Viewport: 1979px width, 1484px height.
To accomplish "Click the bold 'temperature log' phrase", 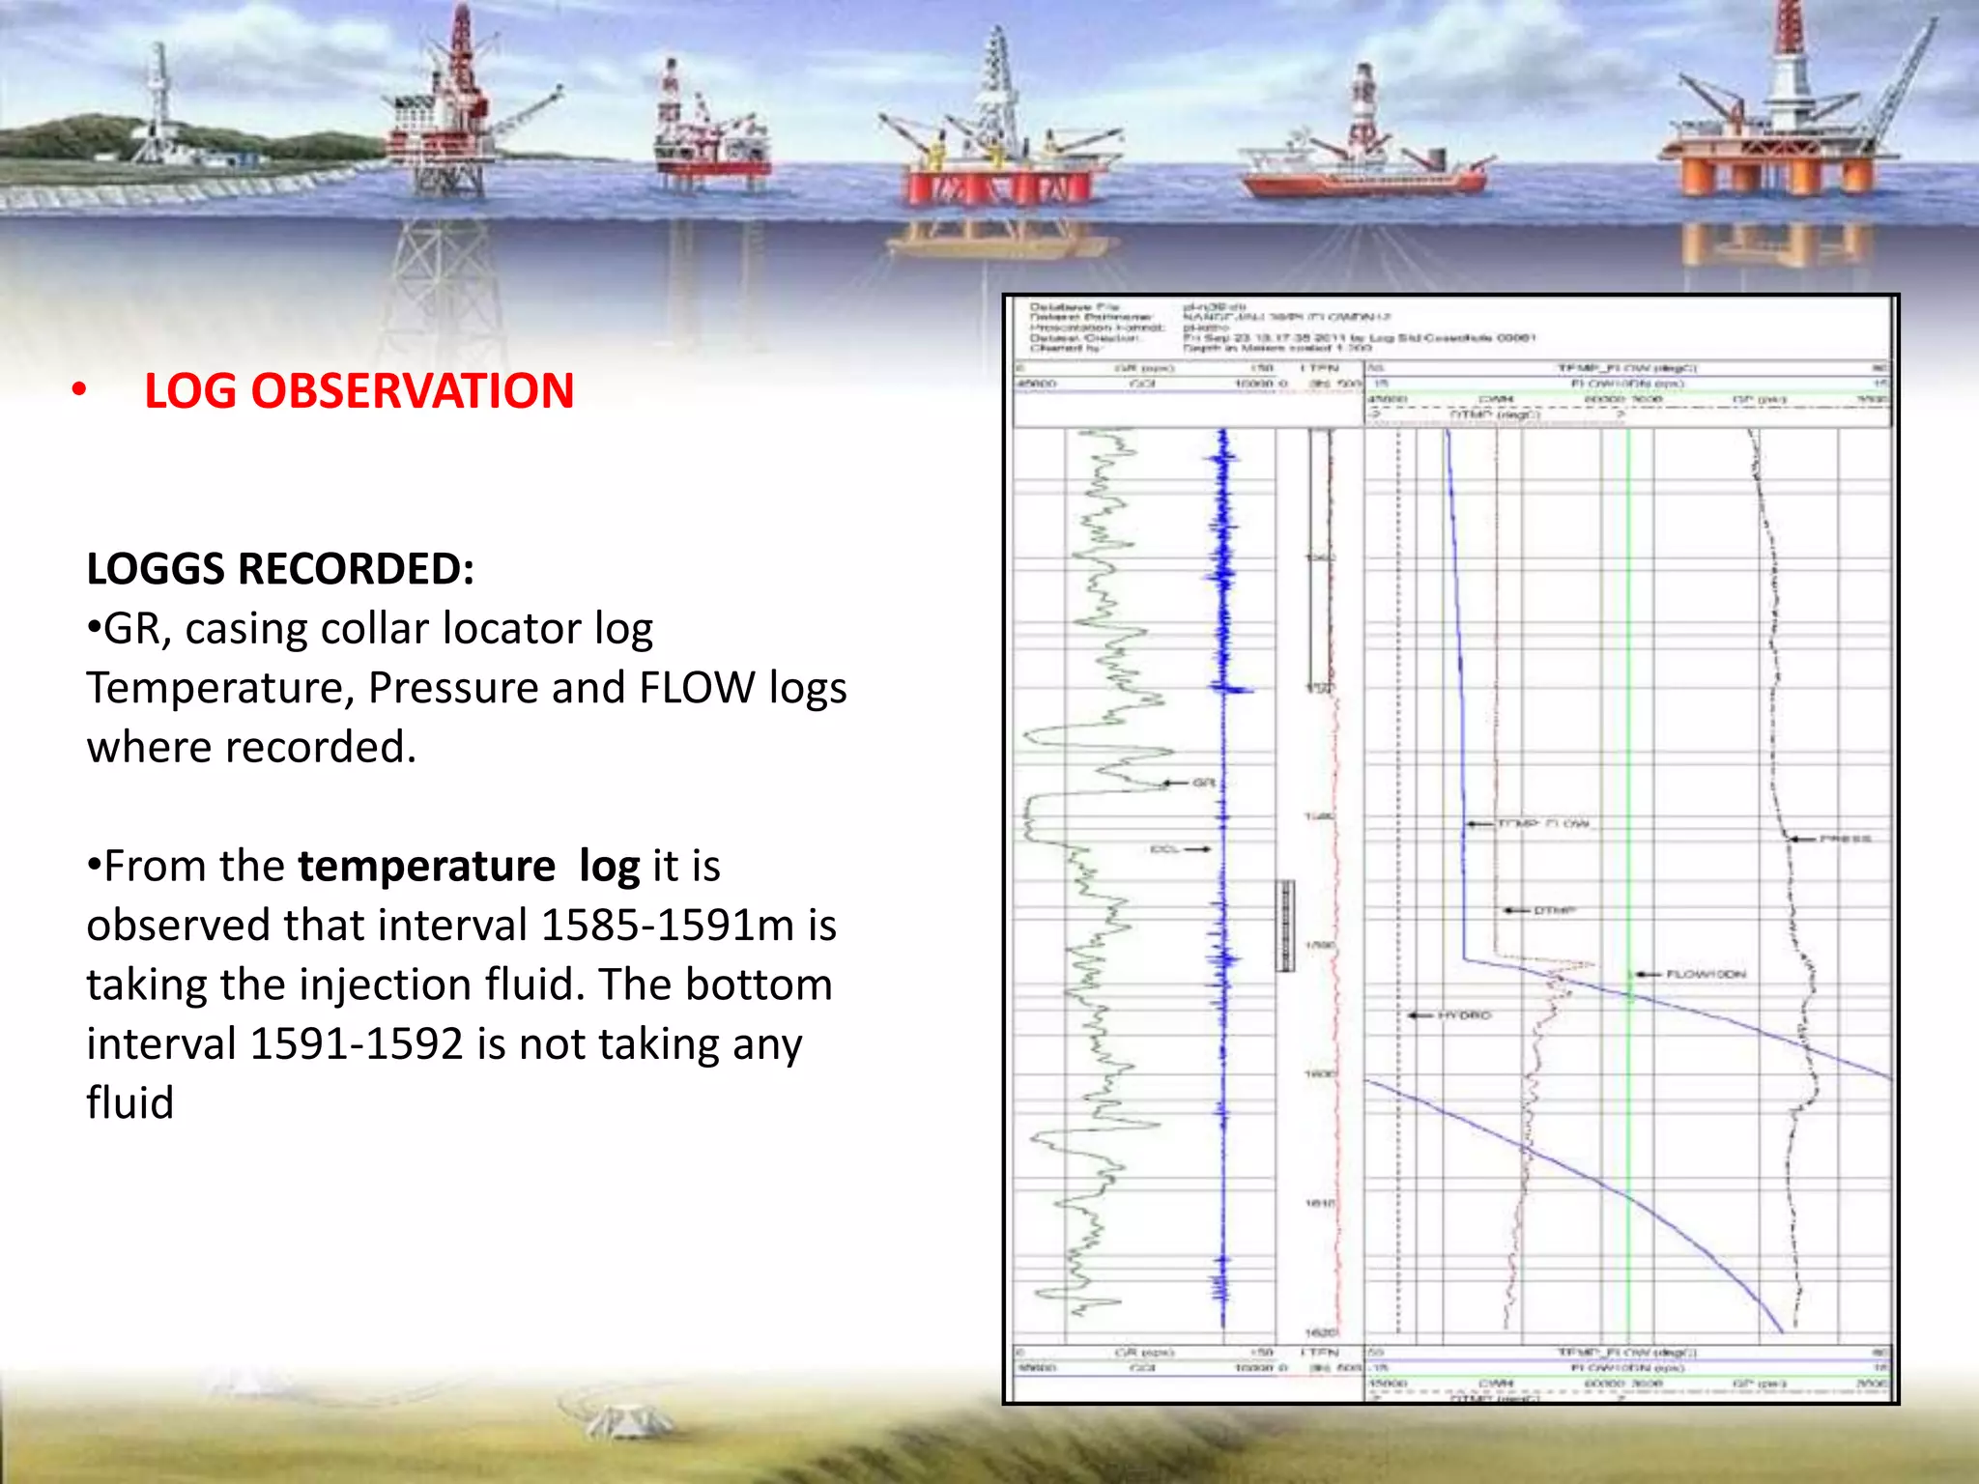I will tap(468, 866).
